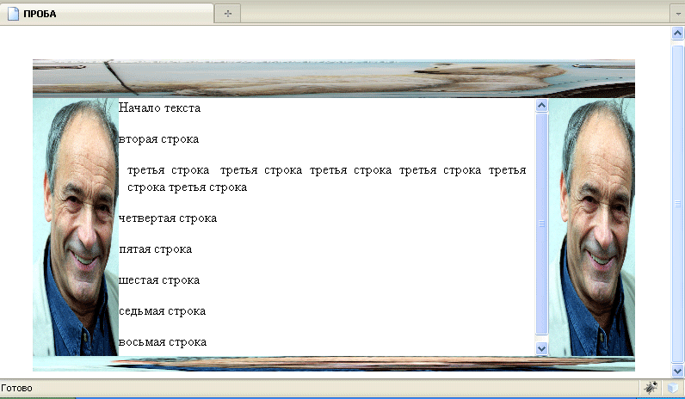
Task: Click the text 'седьмая строка'
Action: pyautogui.click(x=162, y=311)
